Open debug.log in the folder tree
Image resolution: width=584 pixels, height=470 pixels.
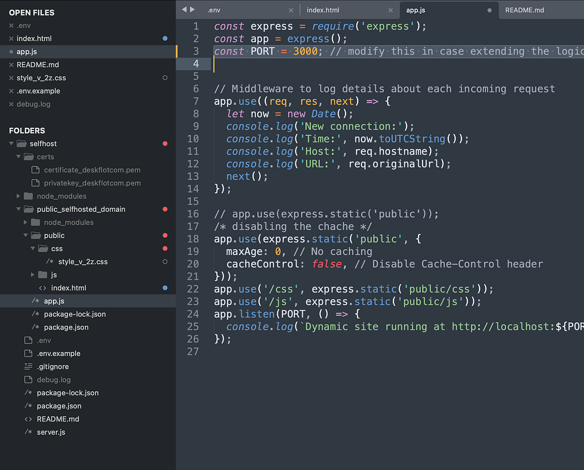[x=54, y=380]
